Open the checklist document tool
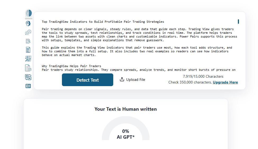Screen dimensions: 258x149 [x=28, y=50]
